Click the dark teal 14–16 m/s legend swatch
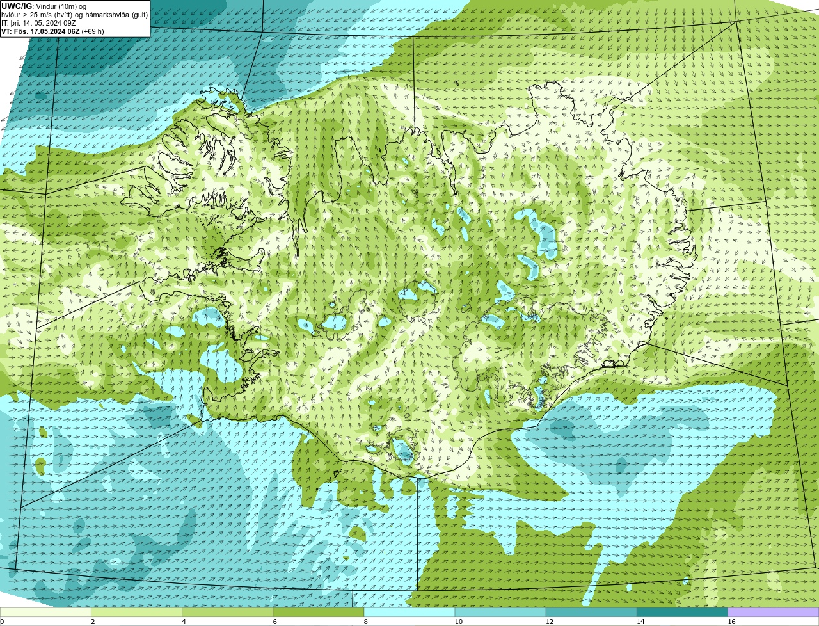819x626 pixels. tap(682, 613)
